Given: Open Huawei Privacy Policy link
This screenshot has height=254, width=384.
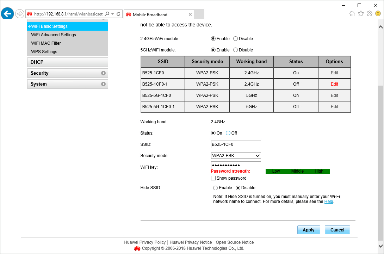Looking at the screenshot, I should (145, 242).
